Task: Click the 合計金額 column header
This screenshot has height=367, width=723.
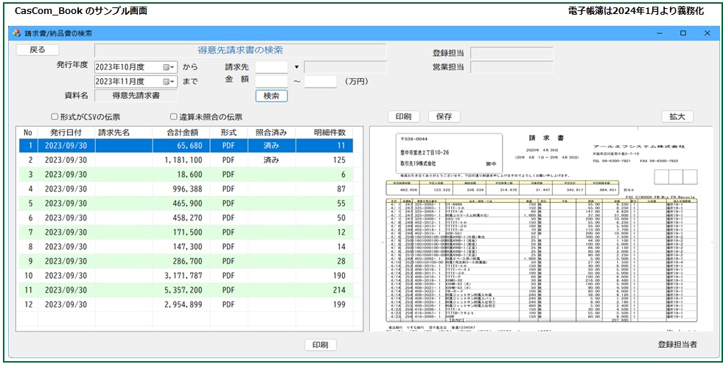Action: [x=183, y=133]
